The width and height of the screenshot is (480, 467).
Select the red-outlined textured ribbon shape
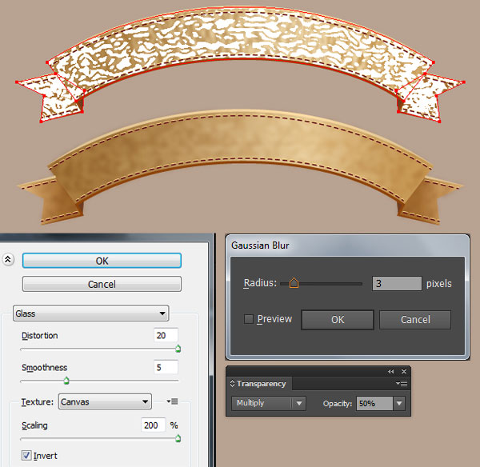pos(240,34)
